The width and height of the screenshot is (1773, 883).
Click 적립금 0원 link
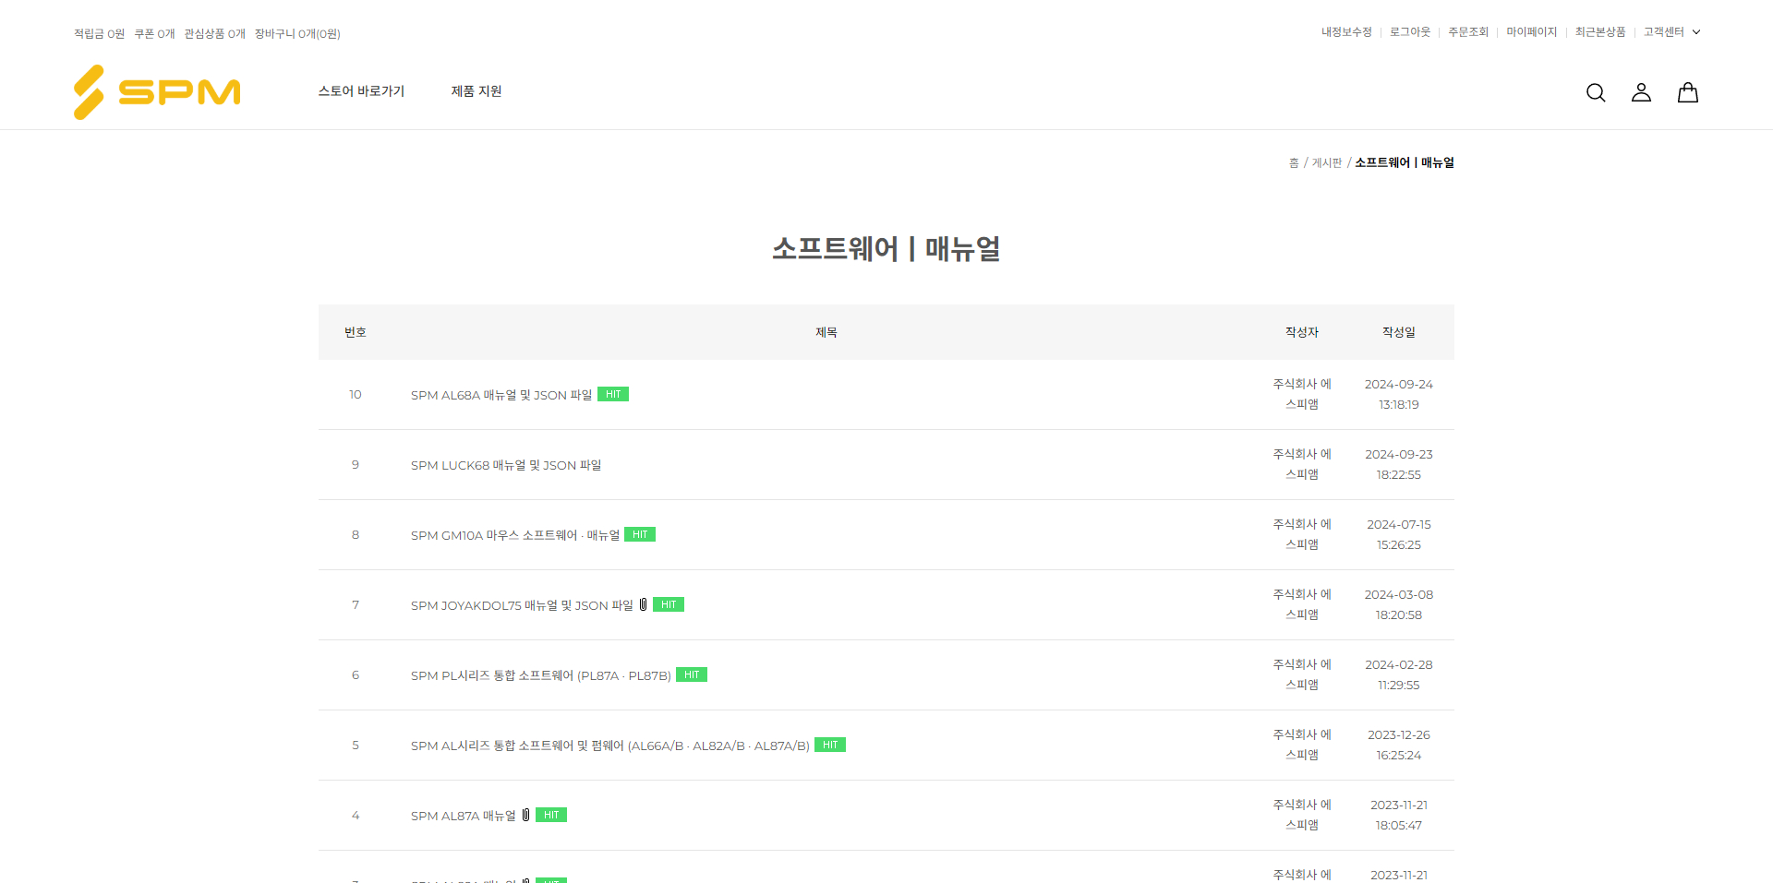pos(99,33)
